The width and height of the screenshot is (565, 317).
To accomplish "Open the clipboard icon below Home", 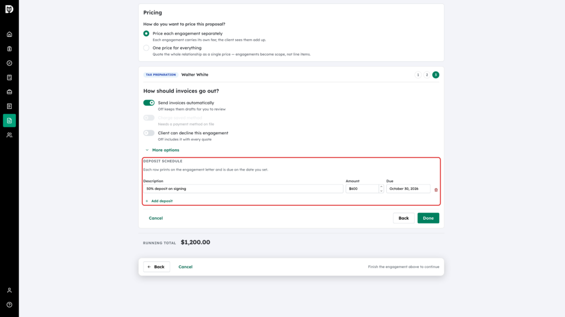I will (x=9, y=49).
